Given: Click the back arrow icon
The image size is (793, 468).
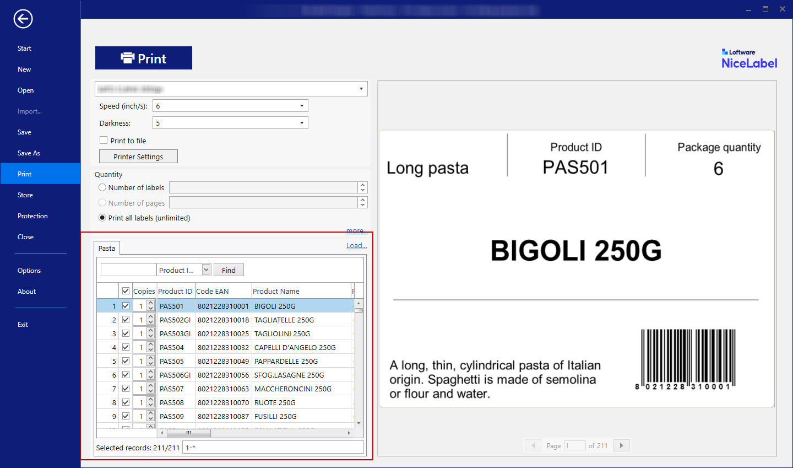Looking at the screenshot, I should (23, 19).
